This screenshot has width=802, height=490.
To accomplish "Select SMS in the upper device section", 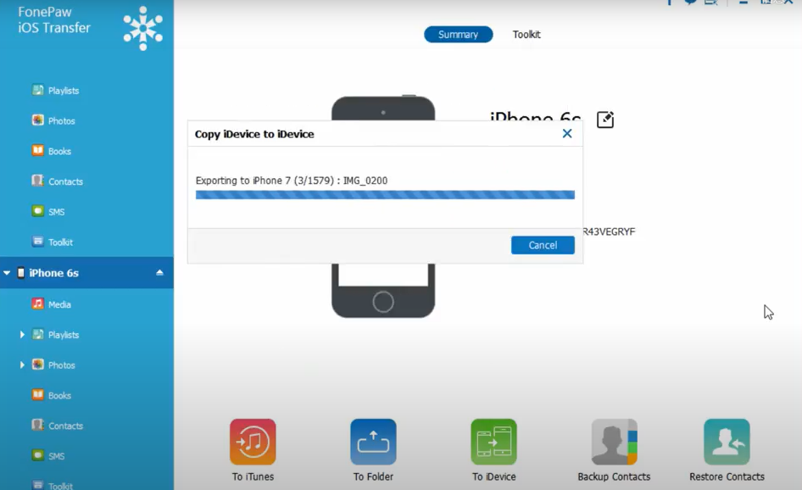I will (x=48, y=211).
